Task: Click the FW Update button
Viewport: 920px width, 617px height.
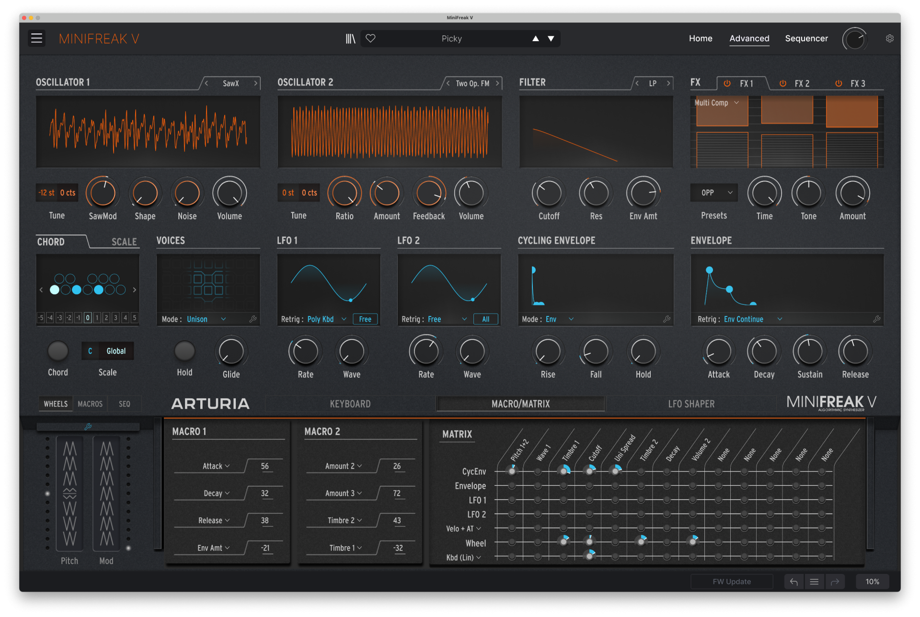Action: coord(731,582)
